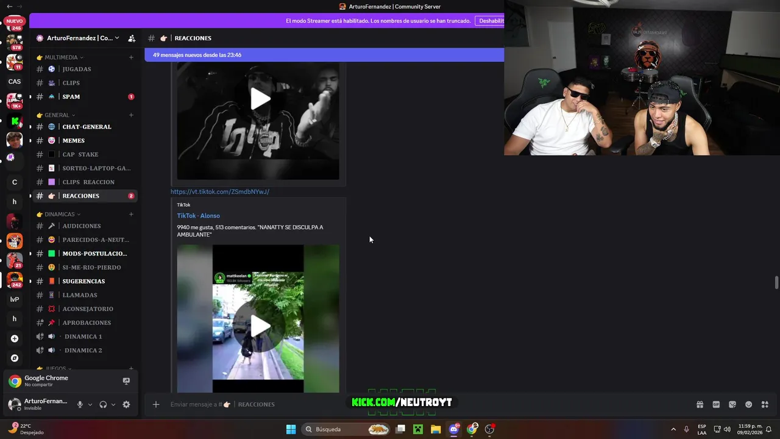
Task: Open the CAS server icon
Action: pos(15,81)
